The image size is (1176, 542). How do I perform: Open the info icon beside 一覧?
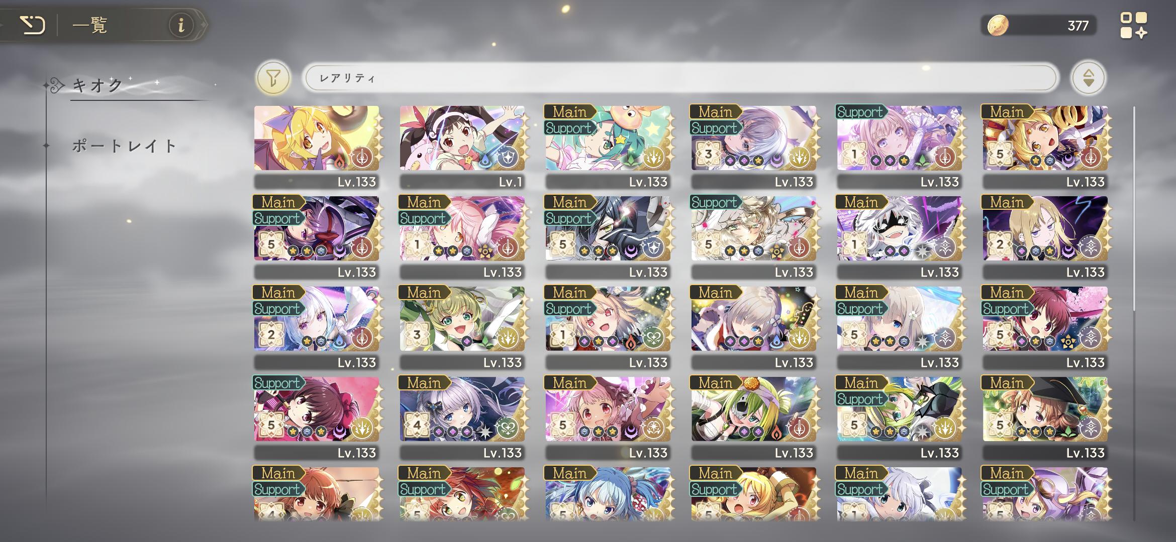[181, 25]
